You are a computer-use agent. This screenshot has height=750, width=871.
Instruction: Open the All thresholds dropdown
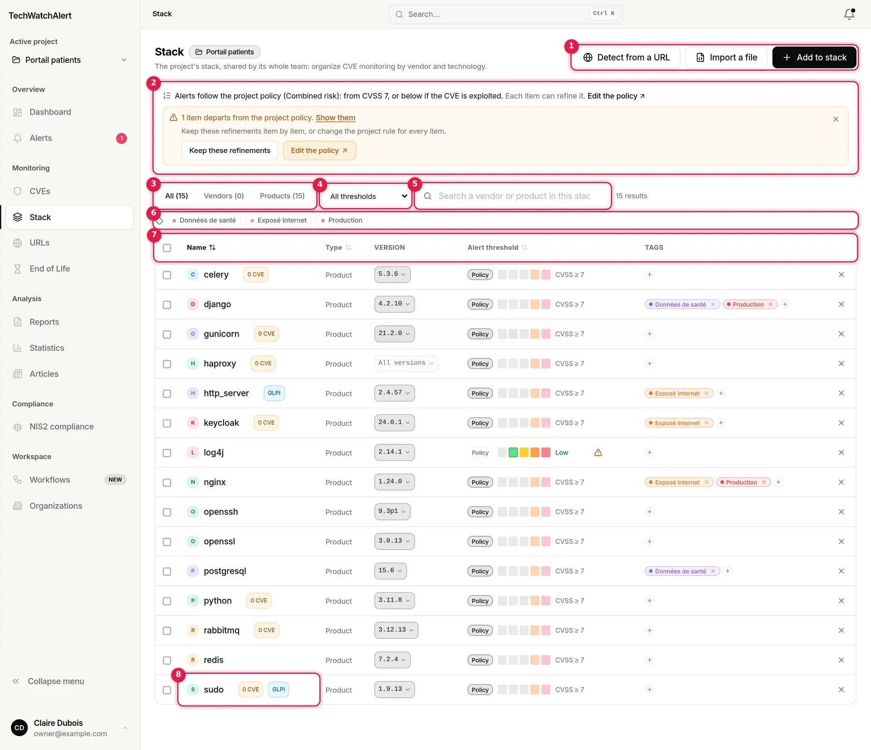coord(366,196)
